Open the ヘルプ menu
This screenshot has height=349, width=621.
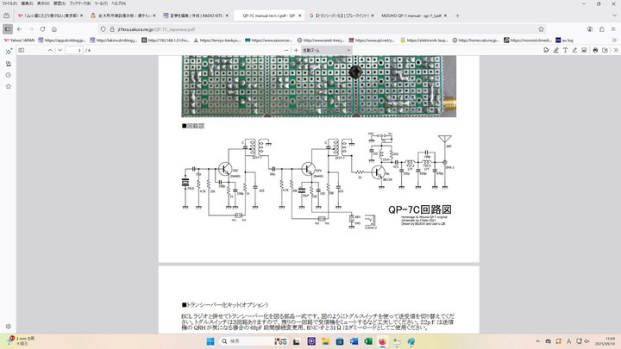pos(118,3)
